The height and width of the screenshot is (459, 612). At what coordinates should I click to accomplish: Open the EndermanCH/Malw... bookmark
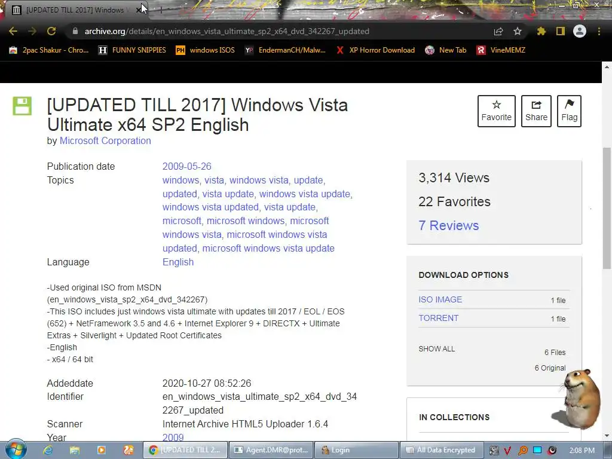[x=285, y=50]
